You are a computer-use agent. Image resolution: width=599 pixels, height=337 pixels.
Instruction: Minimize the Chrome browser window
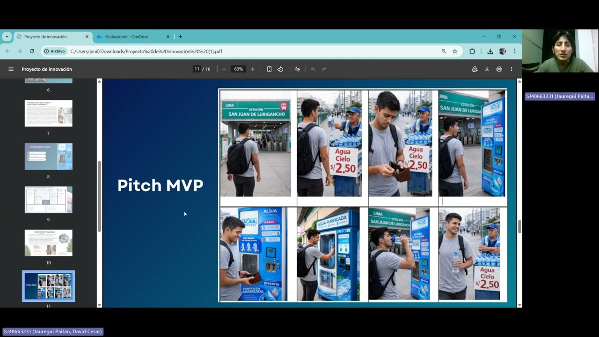click(483, 37)
